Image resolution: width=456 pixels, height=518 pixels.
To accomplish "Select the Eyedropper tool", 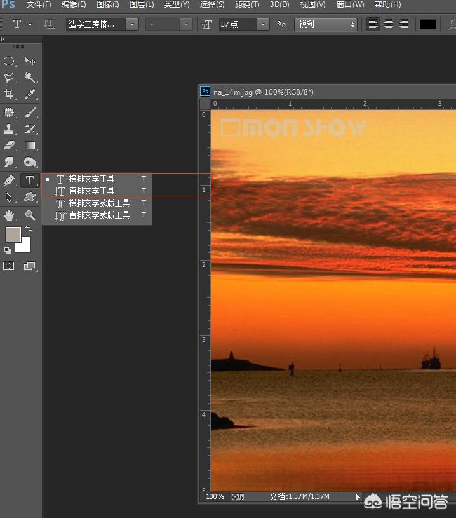I will pos(30,94).
